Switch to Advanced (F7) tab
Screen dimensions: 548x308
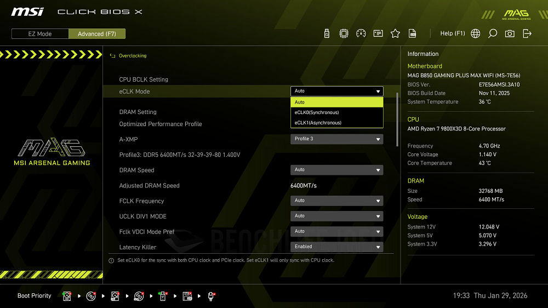pos(97,34)
